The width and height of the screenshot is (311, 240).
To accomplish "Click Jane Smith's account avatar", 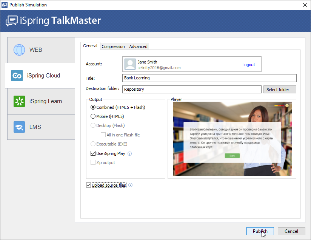I will pos(130,64).
